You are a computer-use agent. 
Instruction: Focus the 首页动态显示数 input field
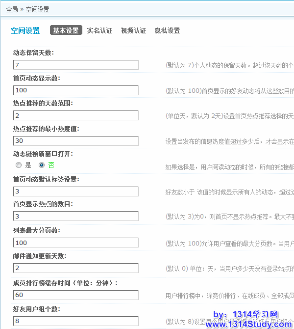(76, 90)
